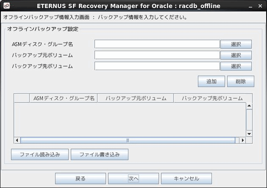Click the ASMディスク・グループ名 column header
The image size is (267, 188).
click(64, 98)
